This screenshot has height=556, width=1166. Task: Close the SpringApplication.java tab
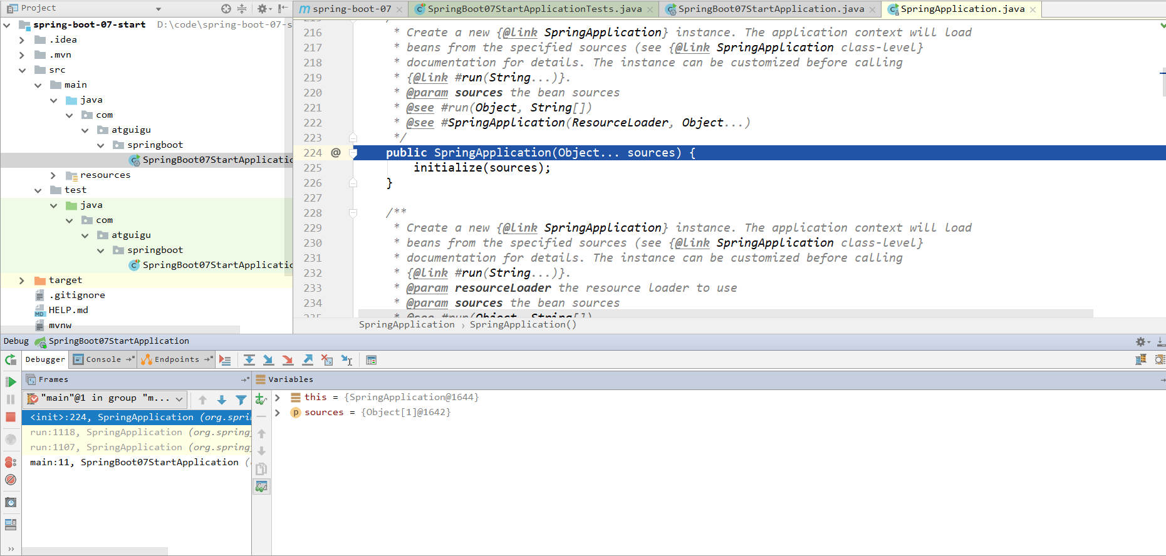[1033, 9]
